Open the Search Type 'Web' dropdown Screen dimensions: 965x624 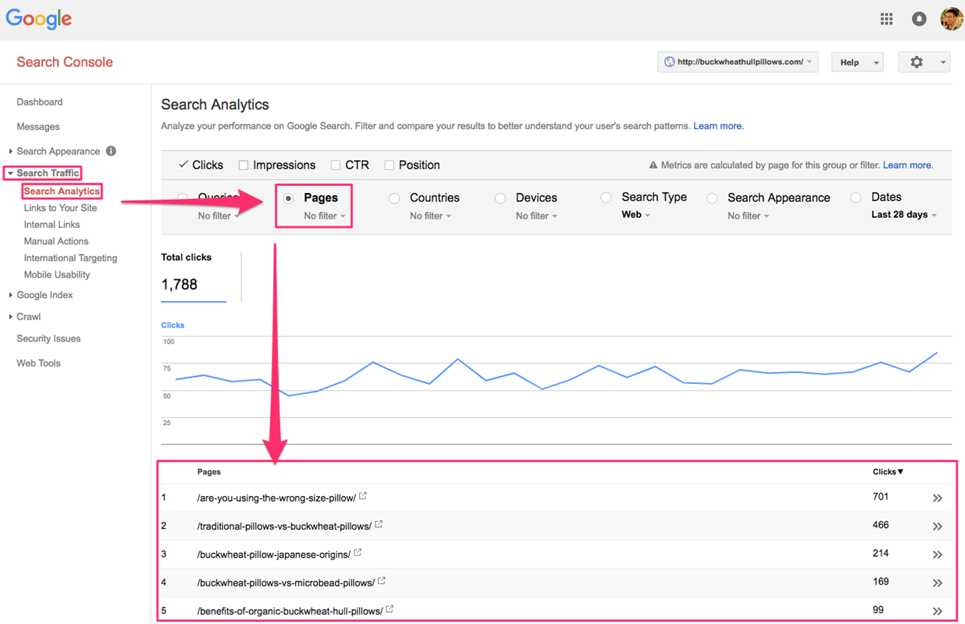tap(636, 214)
